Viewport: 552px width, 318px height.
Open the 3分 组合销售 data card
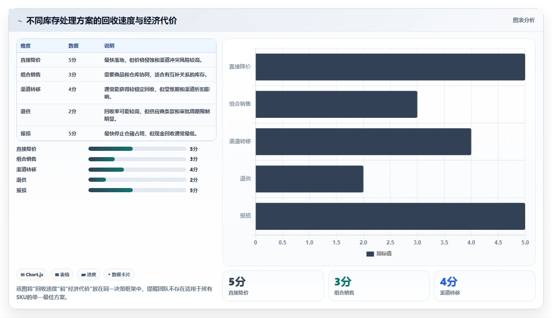tap(379, 285)
